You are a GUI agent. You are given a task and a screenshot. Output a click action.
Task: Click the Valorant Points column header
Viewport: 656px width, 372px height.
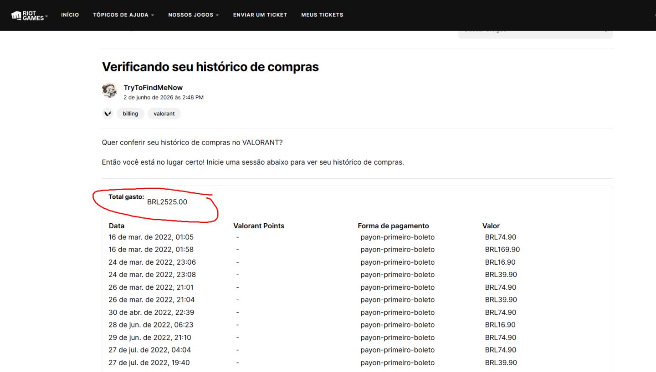click(x=259, y=226)
